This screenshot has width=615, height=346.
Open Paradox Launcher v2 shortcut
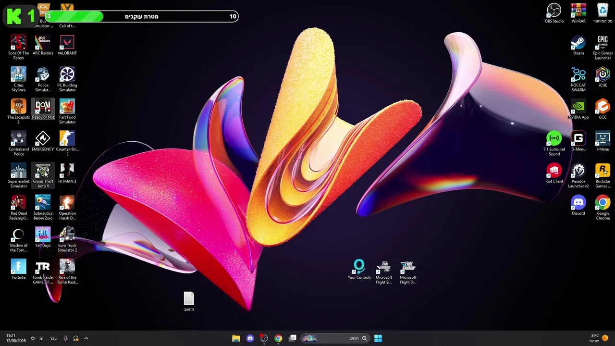[x=578, y=175]
